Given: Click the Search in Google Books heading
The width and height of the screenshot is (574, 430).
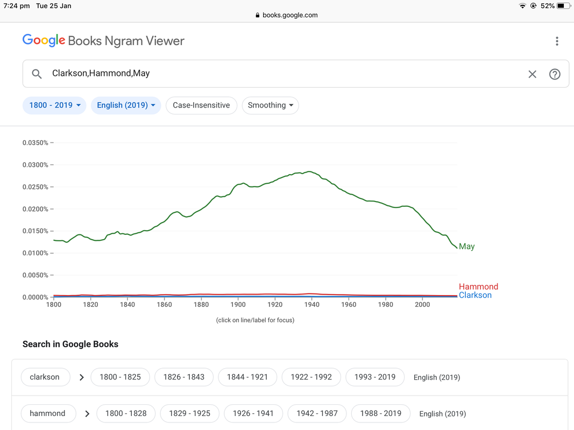Looking at the screenshot, I should (70, 344).
